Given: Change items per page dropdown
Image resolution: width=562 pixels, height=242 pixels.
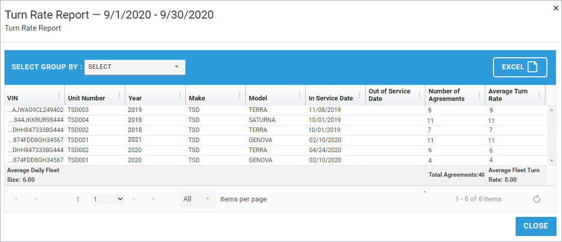Looking at the screenshot, I should [x=197, y=199].
